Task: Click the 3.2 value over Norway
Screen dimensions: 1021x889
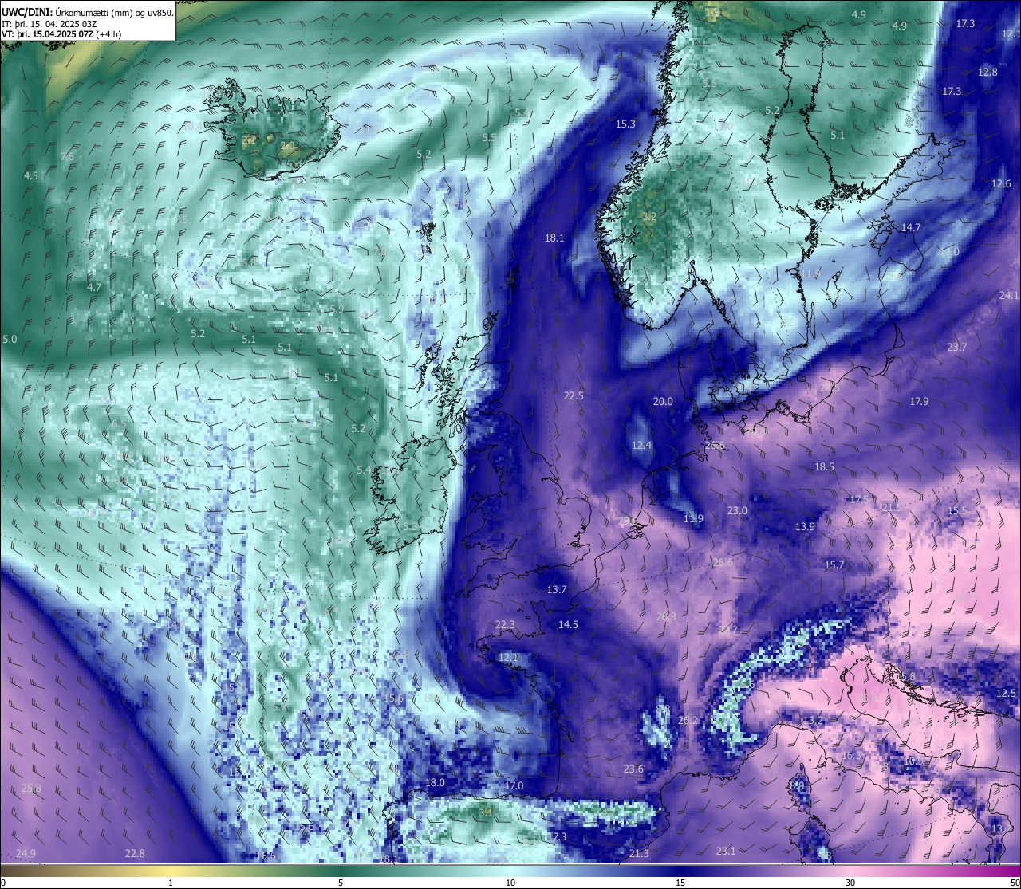Action: 648,216
